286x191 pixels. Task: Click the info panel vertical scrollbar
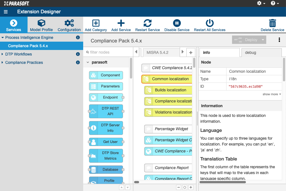(x=284, y=70)
